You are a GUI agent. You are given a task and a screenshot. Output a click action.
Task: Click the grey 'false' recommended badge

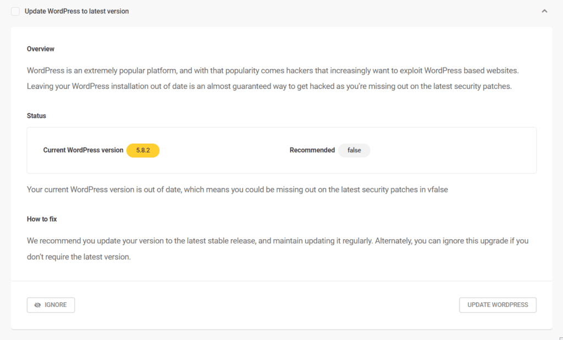click(x=354, y=150)
